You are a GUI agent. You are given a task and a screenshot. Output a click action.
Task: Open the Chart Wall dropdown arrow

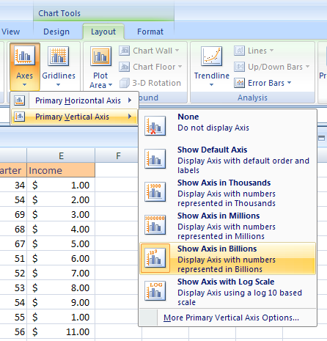177,51
